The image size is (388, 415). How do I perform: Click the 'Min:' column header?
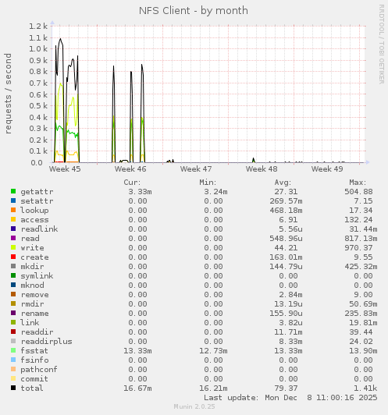point(208,183)
